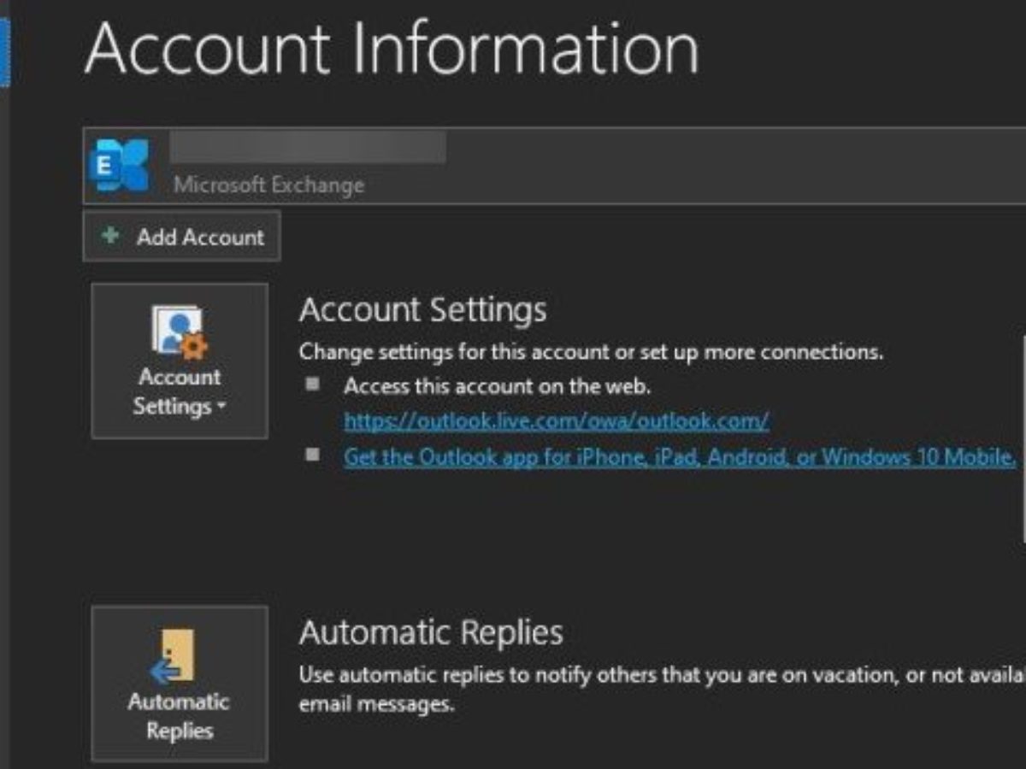Expand the Account Settings dropdown arrow
Screen dimensions: 1026x769
pyautogui.click(x=221, y=408)
